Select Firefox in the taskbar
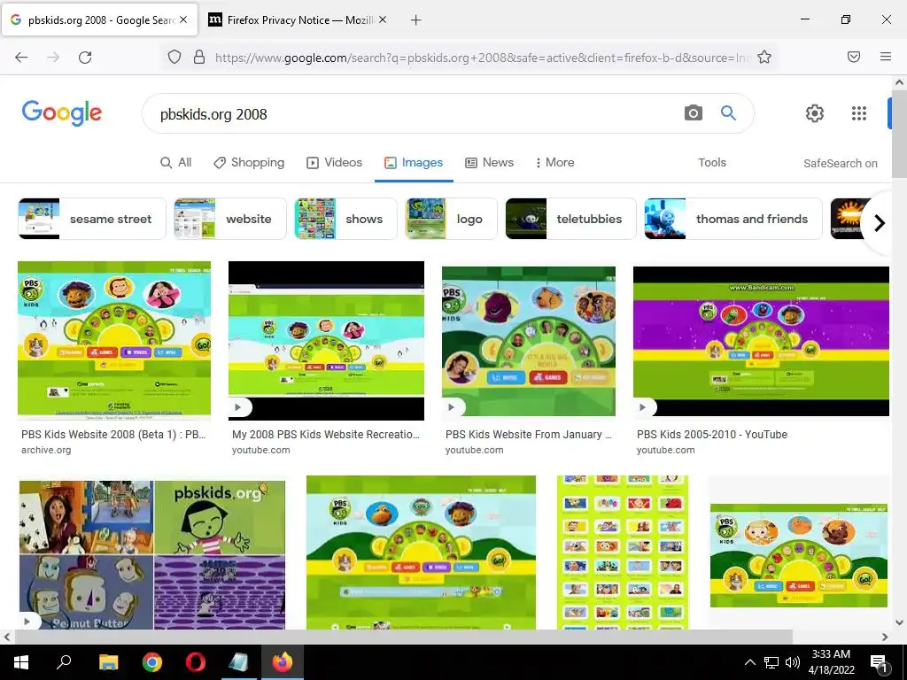 point(283,662)
